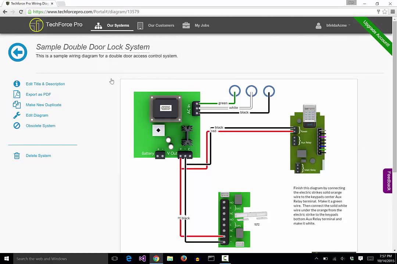Close the Techforce Pro Wiring Diagram tab
397x264 pixels.
point(52,4)
